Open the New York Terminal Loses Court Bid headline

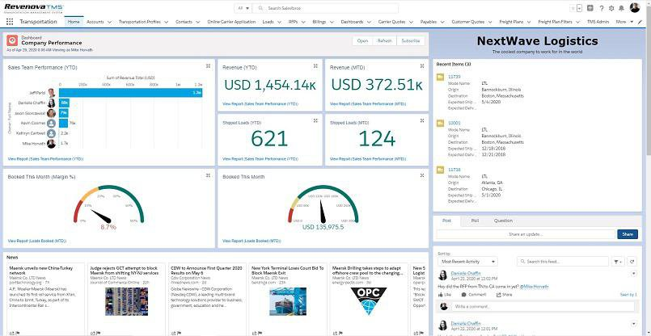pos(287,271)
